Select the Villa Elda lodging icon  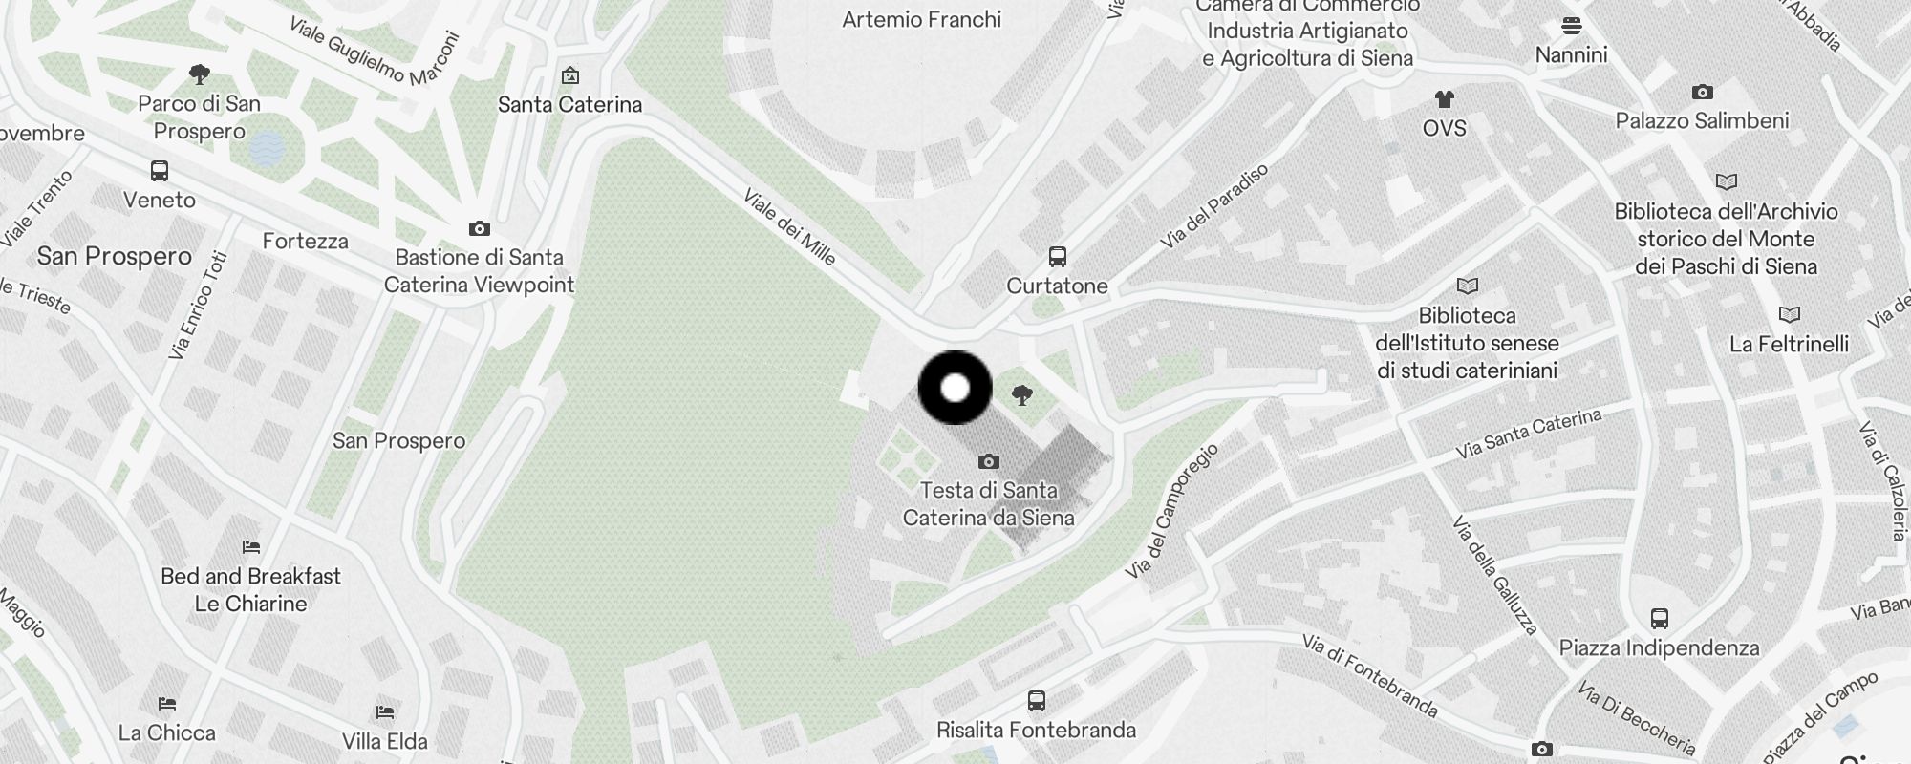(x=385, y=712)
